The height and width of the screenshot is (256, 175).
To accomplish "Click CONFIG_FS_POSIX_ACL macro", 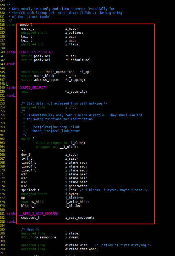I will click(x=37, y=52).
